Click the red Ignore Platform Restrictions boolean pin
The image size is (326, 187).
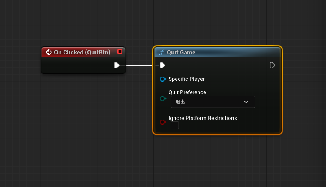pyautogui.click(x=163, y=122)
